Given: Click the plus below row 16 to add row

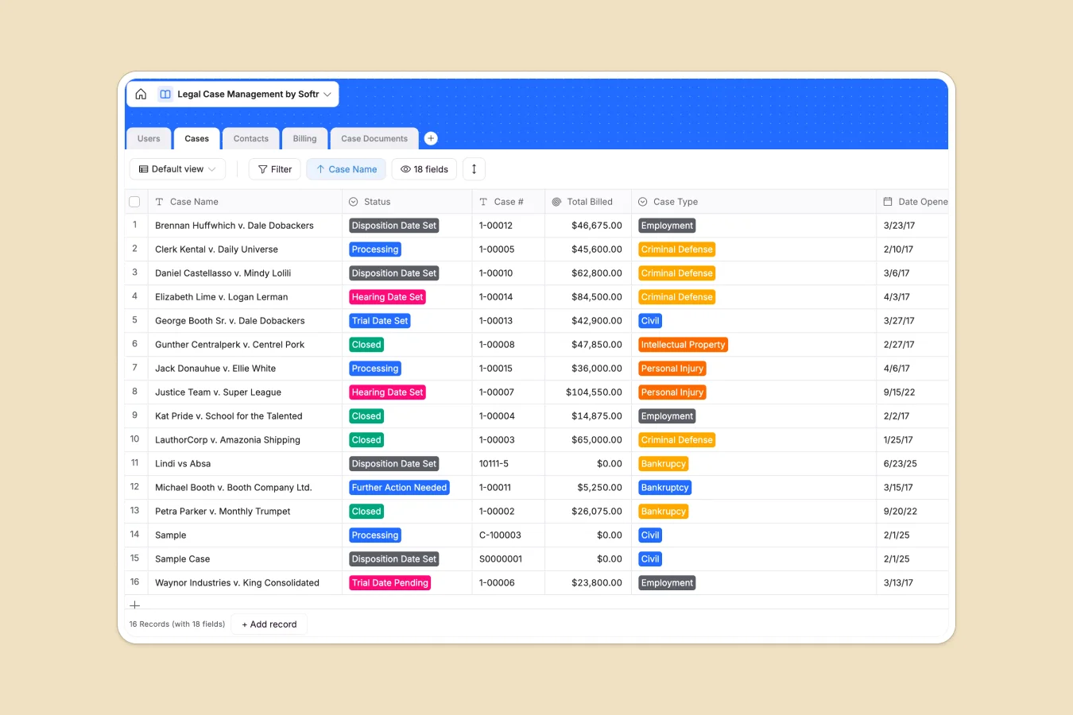Looking at the screenshot, I should tap(134, 605).
